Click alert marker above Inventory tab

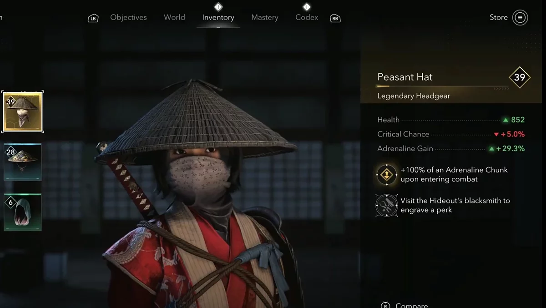click(218, 7)
